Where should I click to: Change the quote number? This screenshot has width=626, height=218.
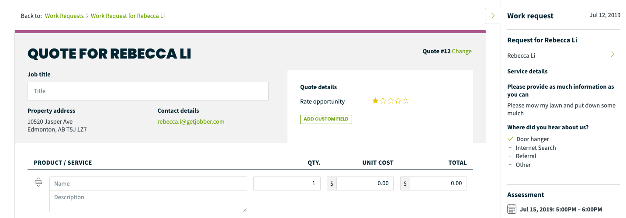[462, 51]
